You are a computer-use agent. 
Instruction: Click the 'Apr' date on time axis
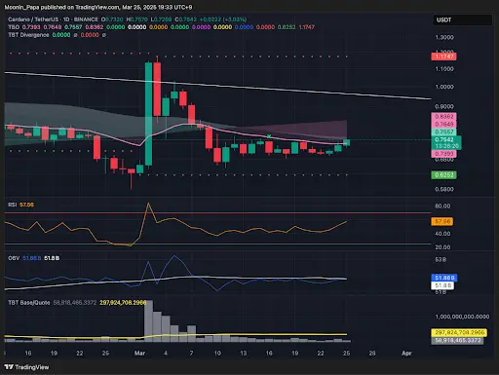[x=406, y=353]
